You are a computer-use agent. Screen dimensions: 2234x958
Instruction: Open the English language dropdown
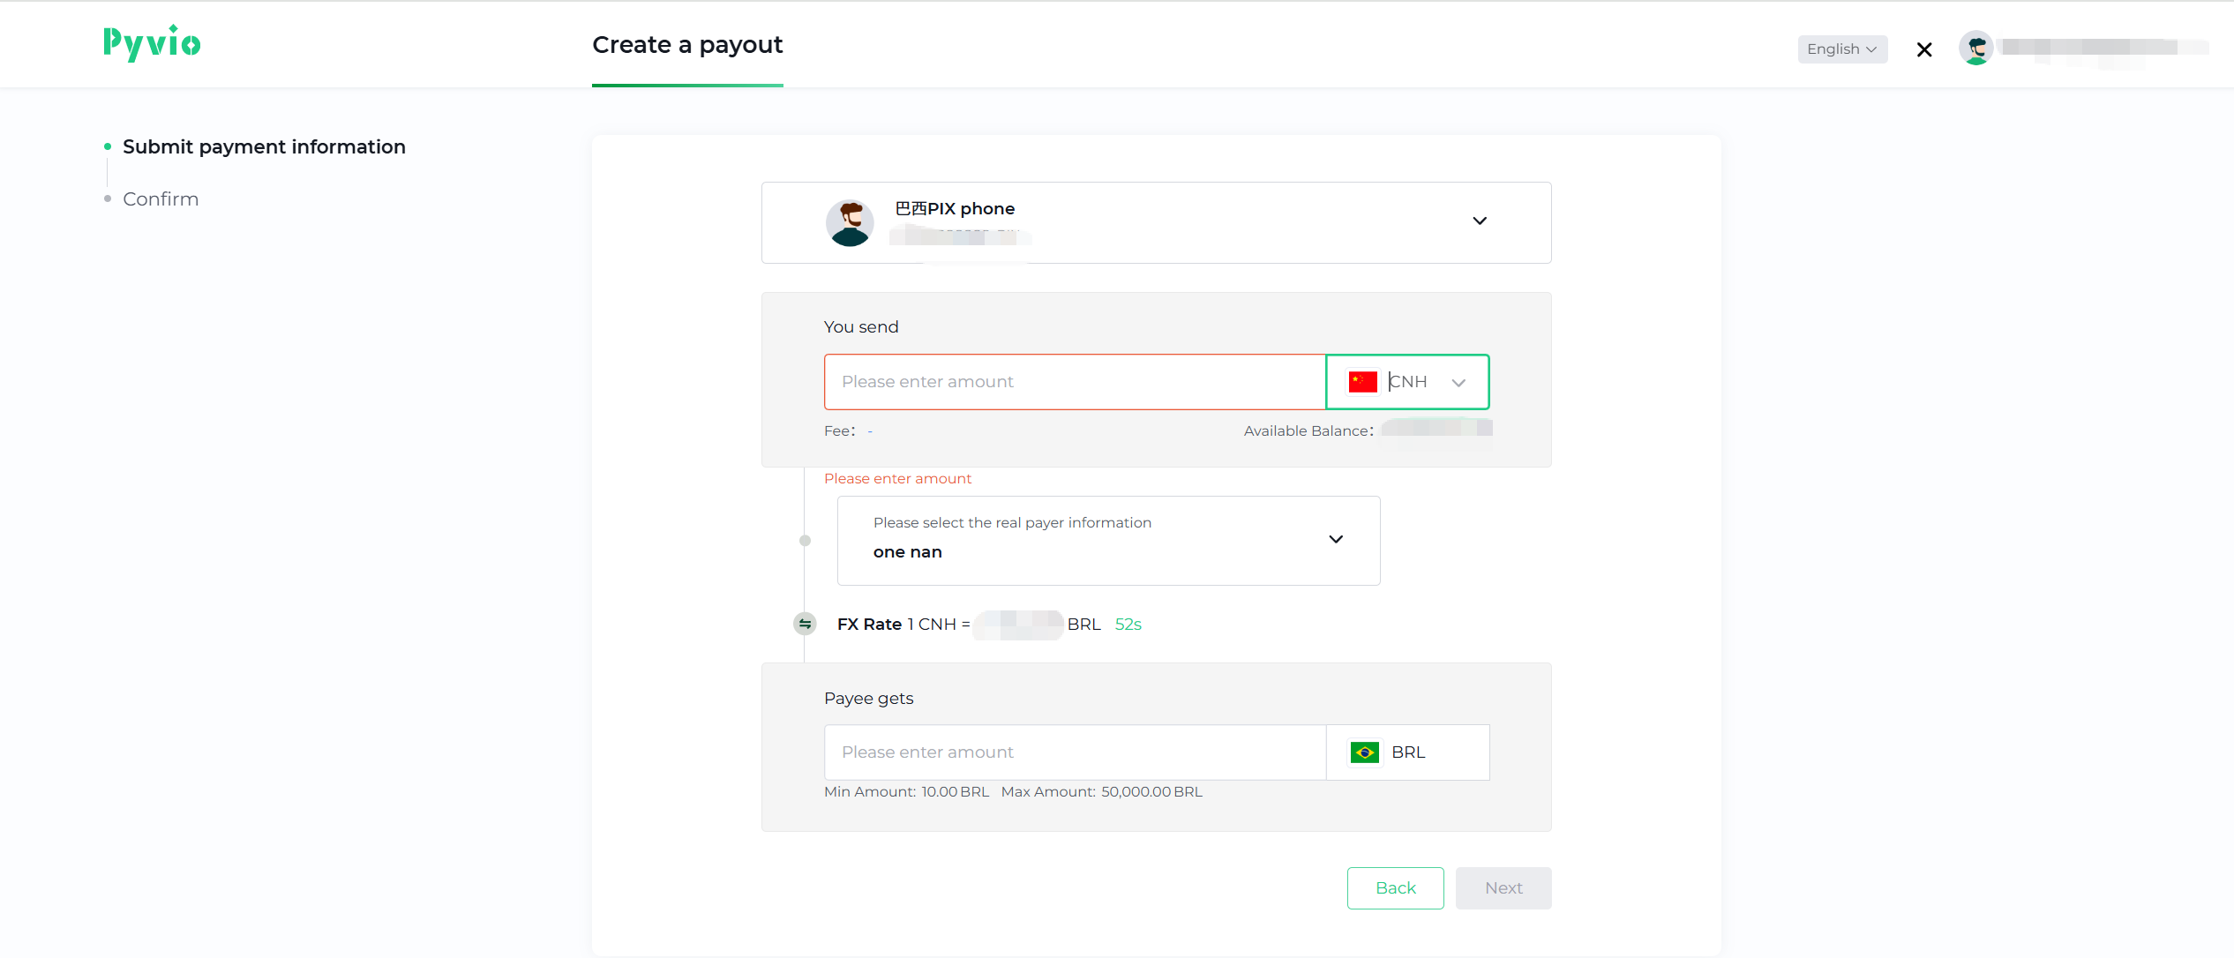pos(1842,49)
